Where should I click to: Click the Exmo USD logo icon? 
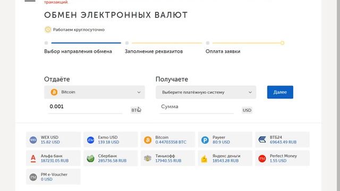(90, 140)
